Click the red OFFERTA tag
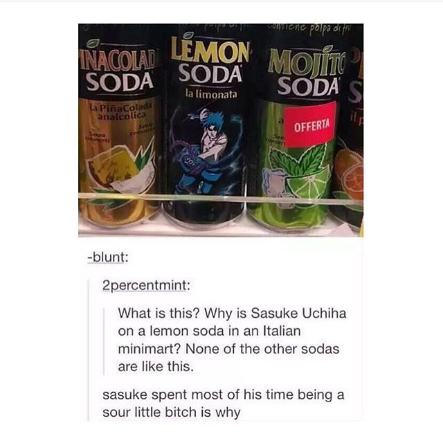 click(x=311, y=125)
